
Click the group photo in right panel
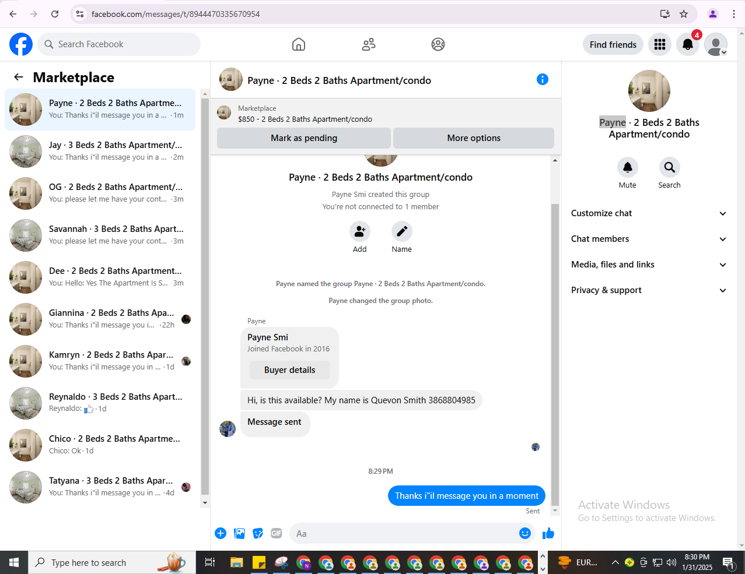click(649, 91)
